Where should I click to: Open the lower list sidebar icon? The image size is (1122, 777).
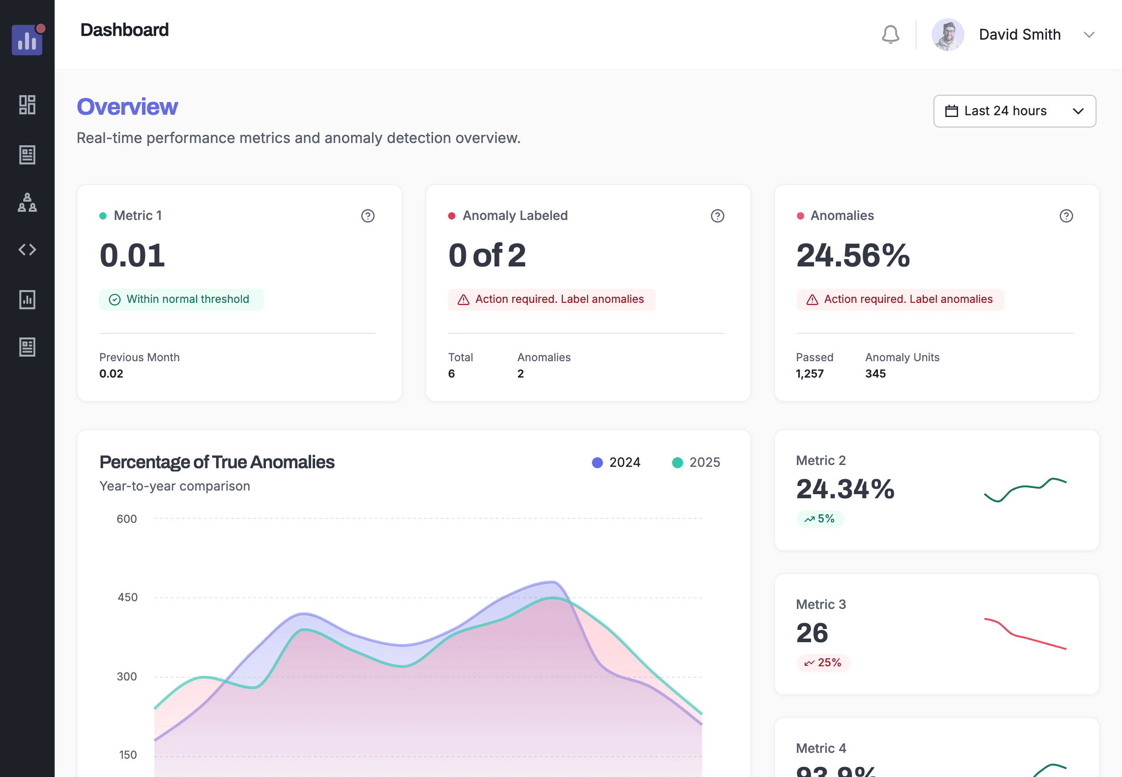point(27,347)
